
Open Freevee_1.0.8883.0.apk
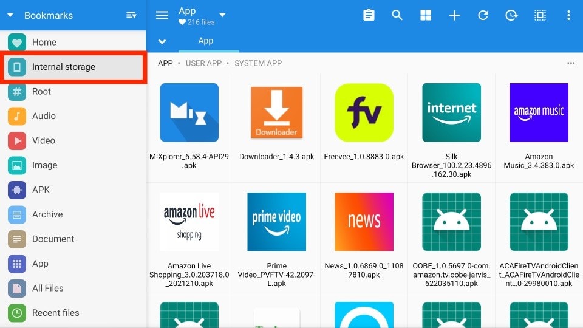pyautogui.click(x=364, y=126)
